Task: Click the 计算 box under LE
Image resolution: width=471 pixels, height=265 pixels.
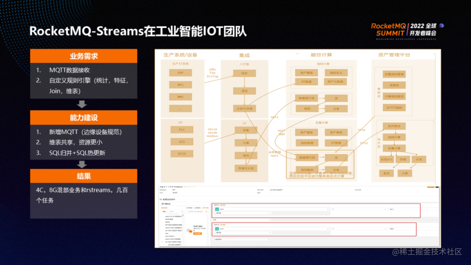Action: point(246,143)
